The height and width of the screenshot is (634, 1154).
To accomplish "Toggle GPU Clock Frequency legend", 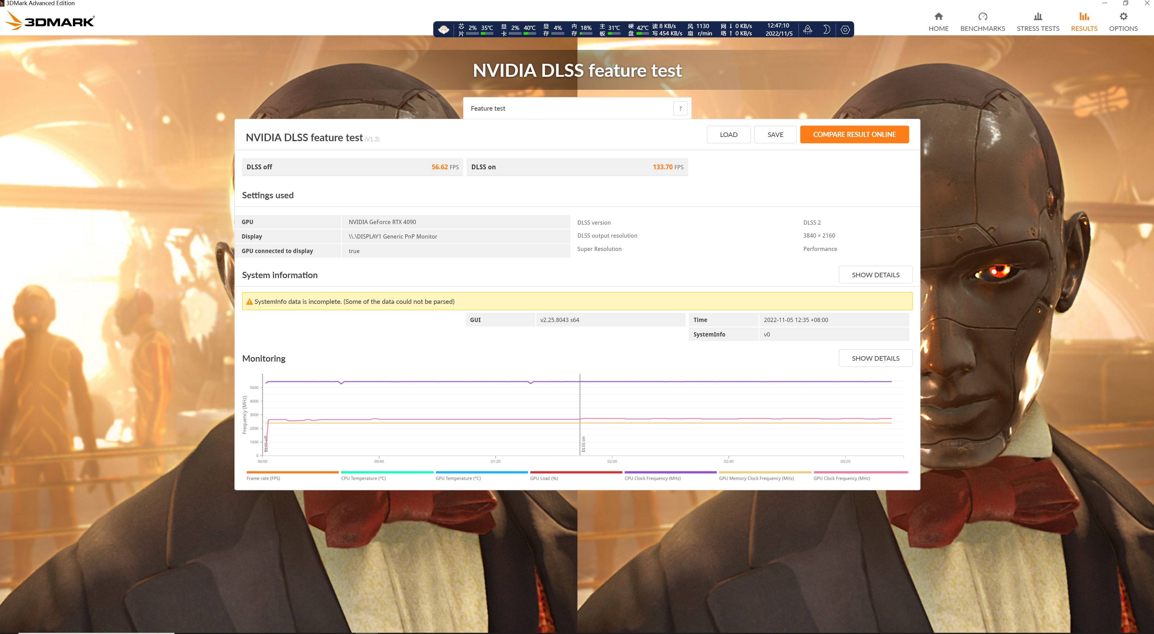I will point(861,476).
